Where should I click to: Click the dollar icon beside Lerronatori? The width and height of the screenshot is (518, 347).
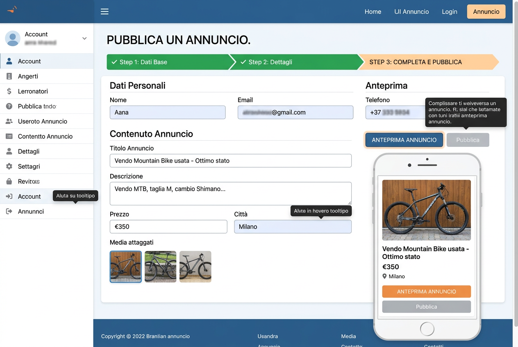[x=9, y=91]
